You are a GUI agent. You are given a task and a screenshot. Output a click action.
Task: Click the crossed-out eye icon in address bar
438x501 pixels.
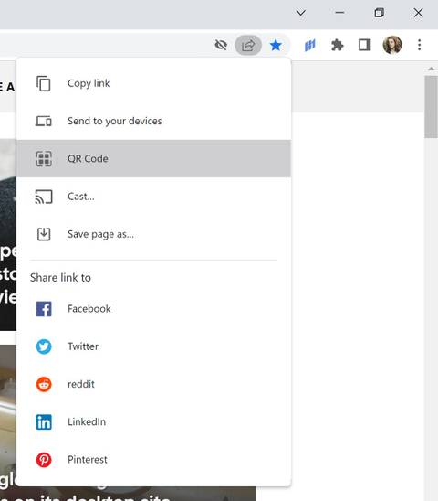click(221, 45)
